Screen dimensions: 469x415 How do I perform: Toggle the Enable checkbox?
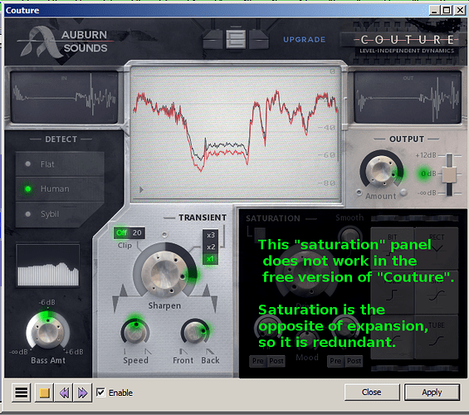[100, 393]
